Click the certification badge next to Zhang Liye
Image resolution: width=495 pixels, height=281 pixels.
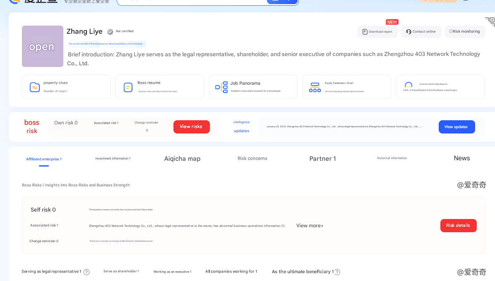[x=110, y=32]
